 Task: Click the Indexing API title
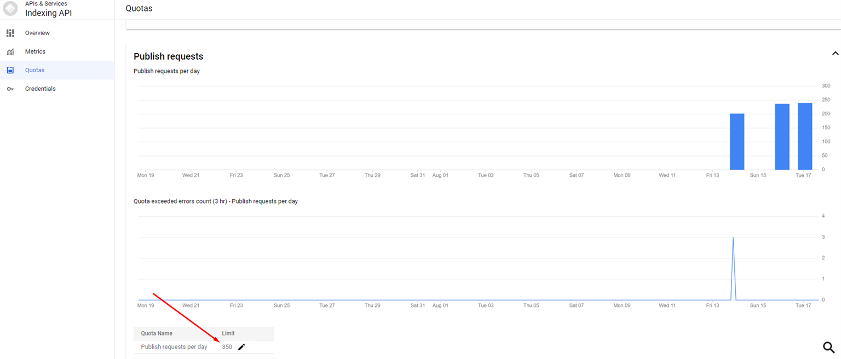(x=48, y=13)
